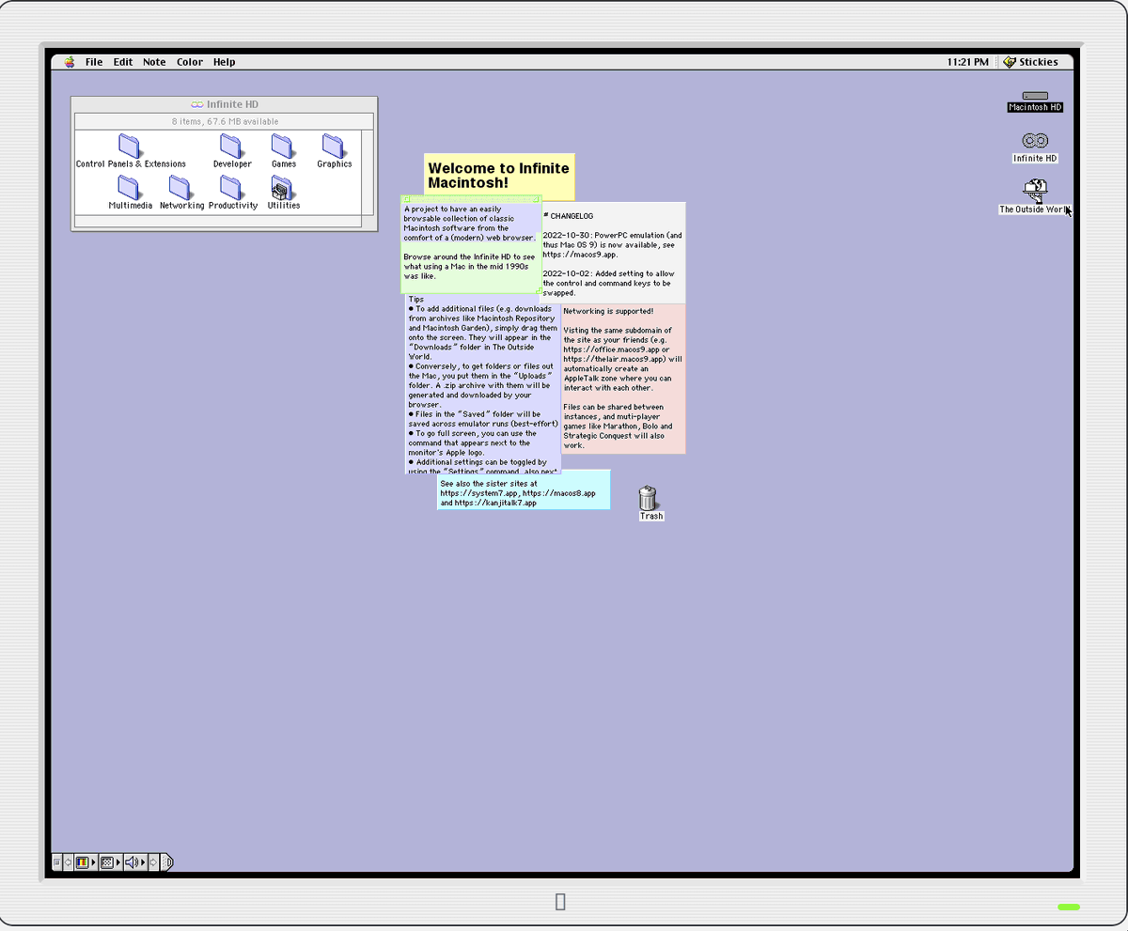Activate the blue sister sites sticky note
Screen dimensions: 1128x931
click(x=523, y=490)
